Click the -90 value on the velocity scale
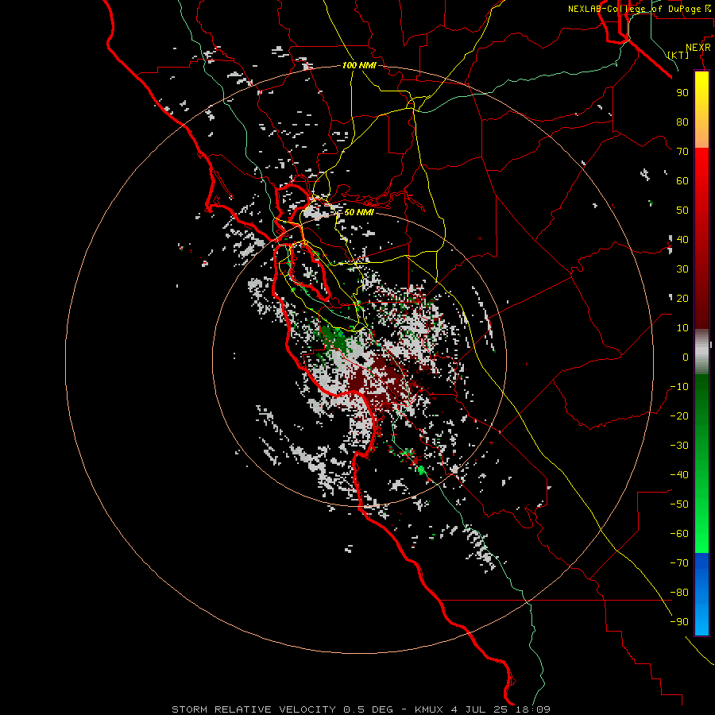This screenshot has width=715, height=715. point(679,621)
